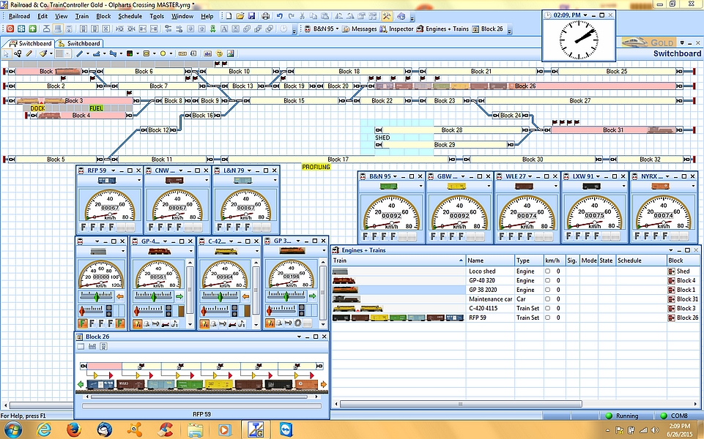
Task: Open the Block menu
Action: coord(103,16)
